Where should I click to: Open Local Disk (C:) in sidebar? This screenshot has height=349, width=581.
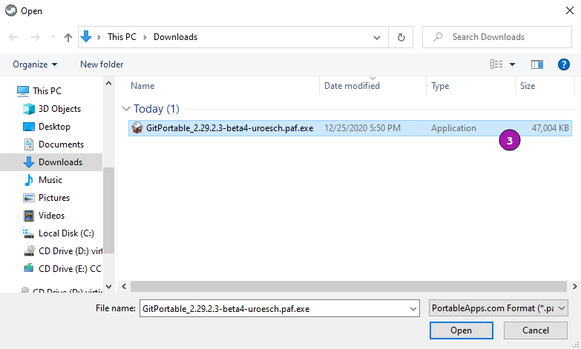66,233
